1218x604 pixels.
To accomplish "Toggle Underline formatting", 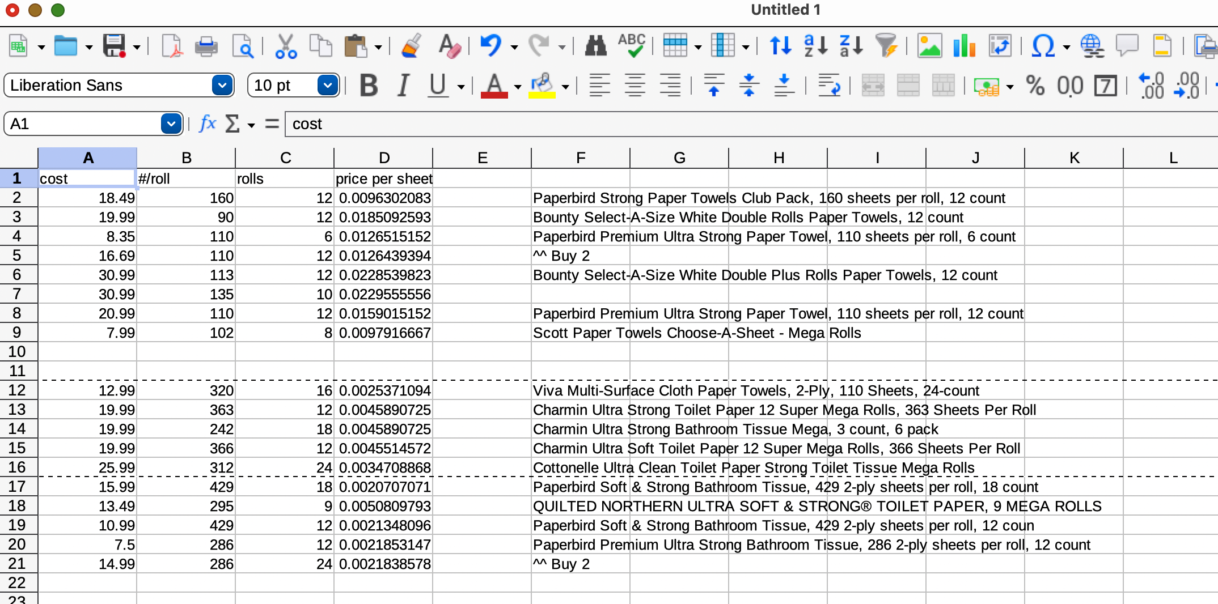I will click(x=438, y=86).
